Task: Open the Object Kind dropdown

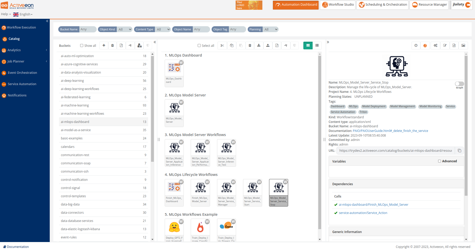Action: click(x=125, y=29)
